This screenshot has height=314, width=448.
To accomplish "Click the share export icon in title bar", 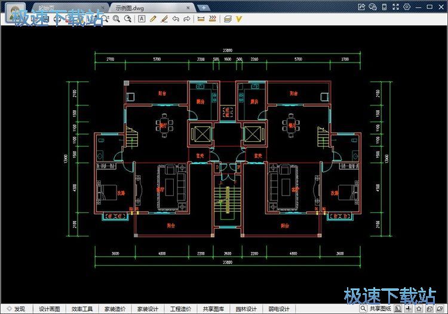I will point(361,7).
